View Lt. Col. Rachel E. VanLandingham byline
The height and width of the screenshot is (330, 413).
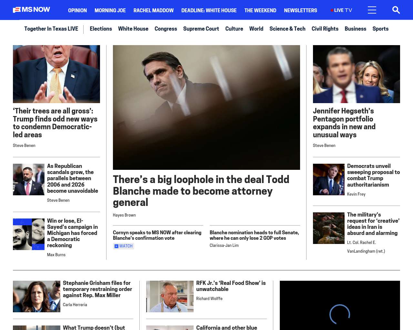tap(366, 247)
